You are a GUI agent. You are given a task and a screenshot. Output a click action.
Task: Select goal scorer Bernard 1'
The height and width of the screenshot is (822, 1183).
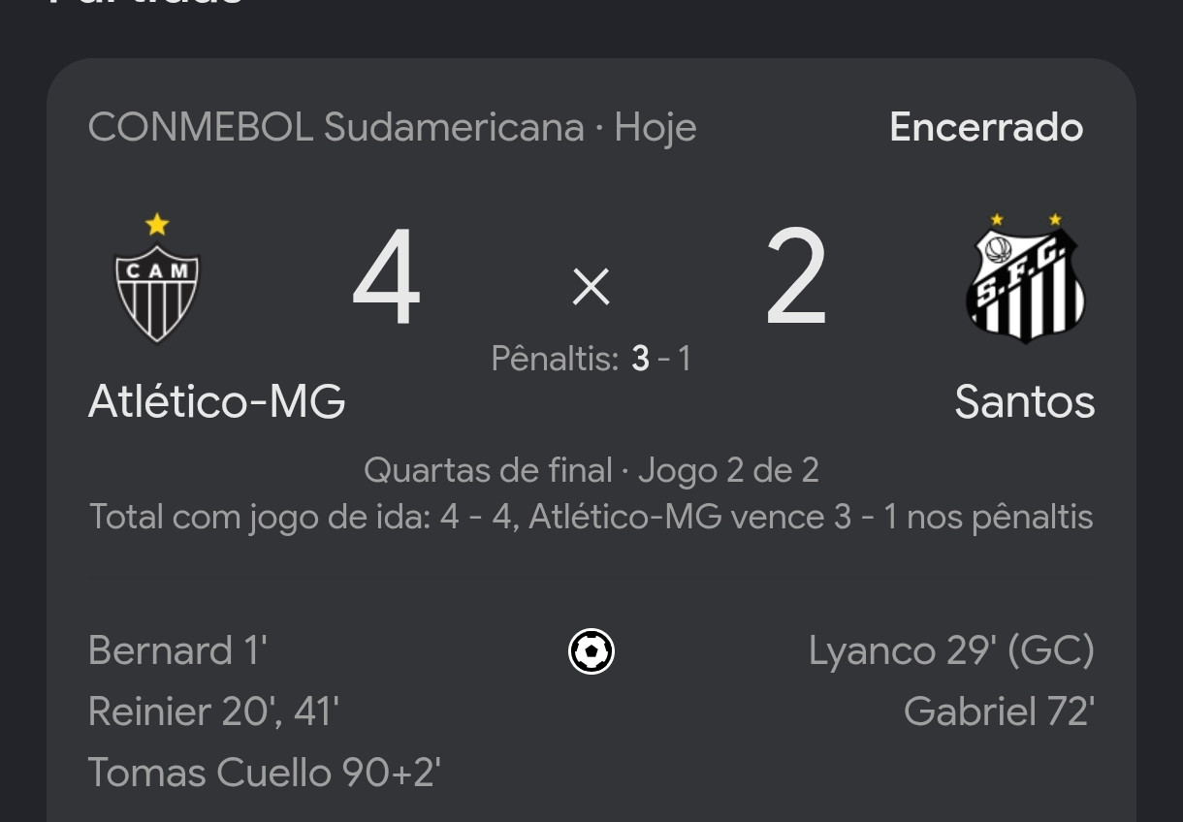point(177,650)
